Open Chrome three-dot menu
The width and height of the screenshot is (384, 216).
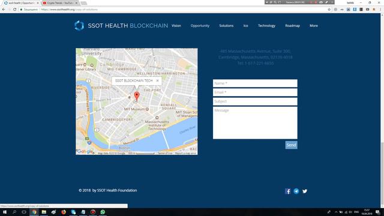pyautogui.click(x=380, y=10)
